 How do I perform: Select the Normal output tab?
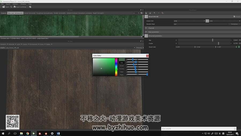tap(30, 13)
